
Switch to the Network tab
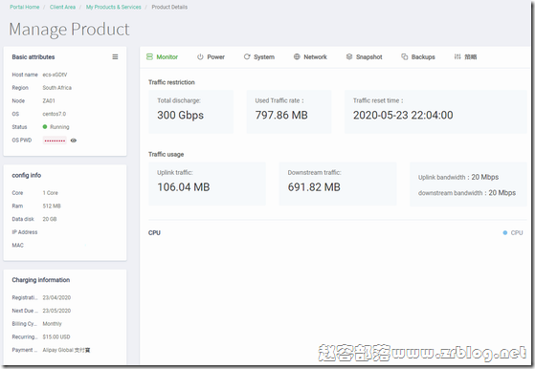(x=310, y=57)
